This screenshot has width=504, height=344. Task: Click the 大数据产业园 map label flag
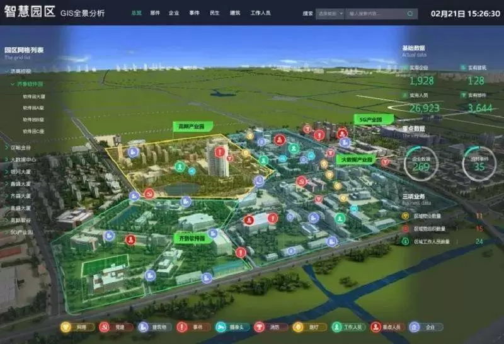click(x=356, y=159)
